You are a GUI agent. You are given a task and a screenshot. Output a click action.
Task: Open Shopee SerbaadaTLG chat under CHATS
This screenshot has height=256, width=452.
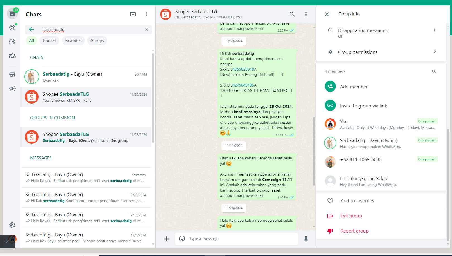[x=86, y=97]
